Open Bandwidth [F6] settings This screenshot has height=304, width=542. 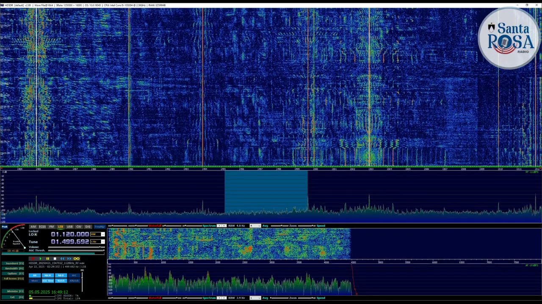pos(13,269)
